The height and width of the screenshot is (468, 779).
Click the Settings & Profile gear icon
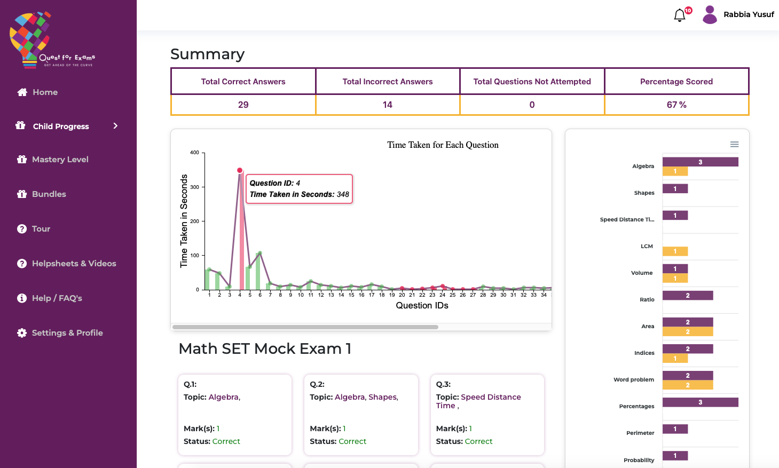click(22, 333)
